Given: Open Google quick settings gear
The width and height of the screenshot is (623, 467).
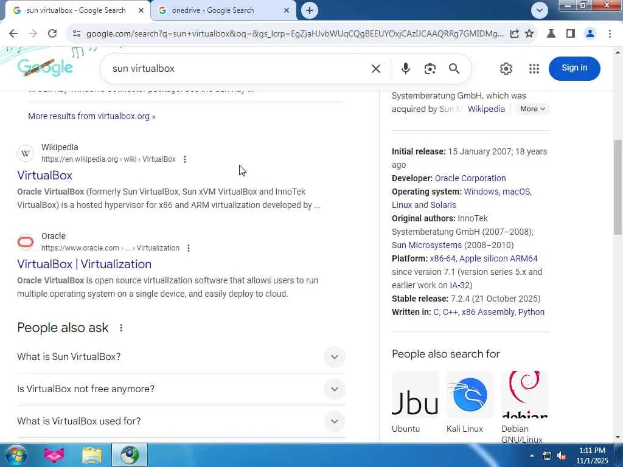Looking at the screenshot, I should (x=506, y=69).
